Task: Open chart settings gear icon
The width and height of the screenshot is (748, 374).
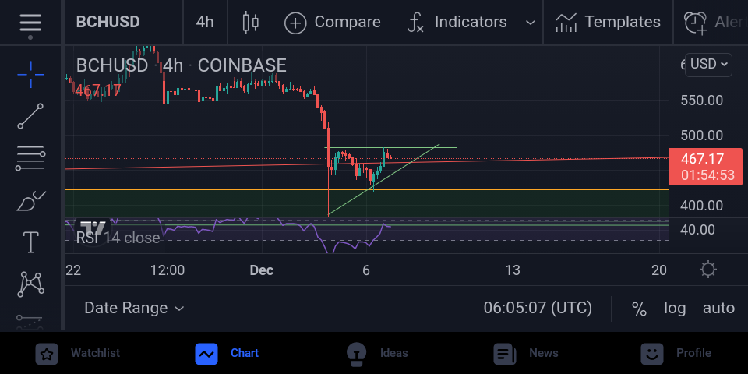Action: pos(708,270)
